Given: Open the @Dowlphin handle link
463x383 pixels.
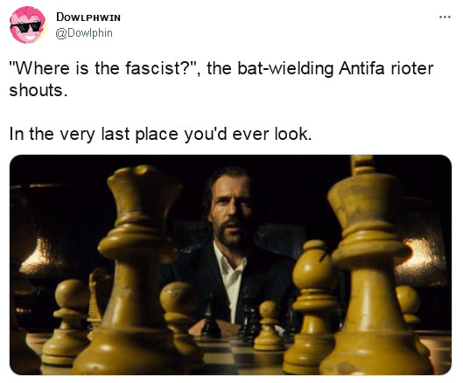Looking at the screenshot, I should [x=84, y=32].
